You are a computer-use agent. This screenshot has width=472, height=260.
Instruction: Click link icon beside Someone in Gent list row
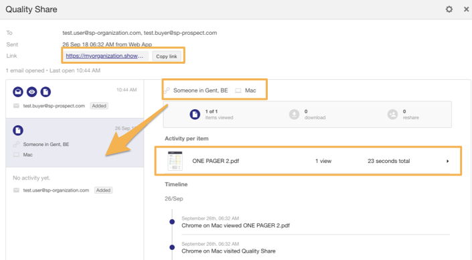point(16,144)
